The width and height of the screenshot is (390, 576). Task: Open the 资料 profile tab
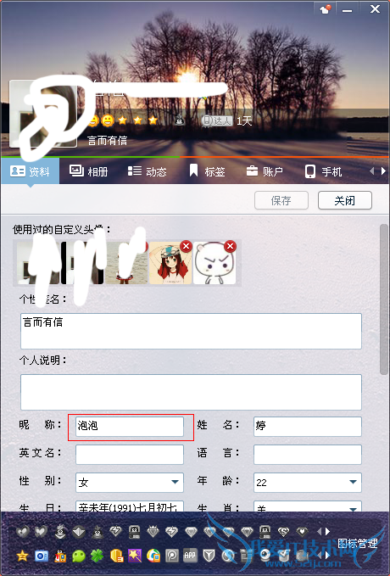tap(30, 171)
